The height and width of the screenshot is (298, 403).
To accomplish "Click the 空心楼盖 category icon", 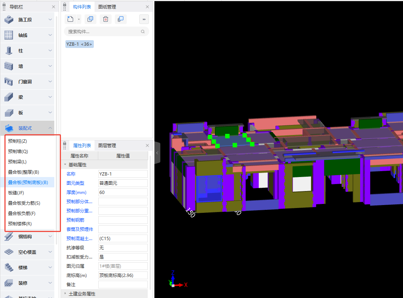I will click(9, 252).
